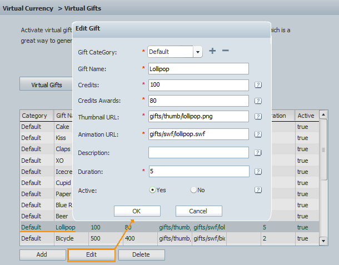
Task: Cancel the Edit Gift dialog
Action: (x=198, y=211)
